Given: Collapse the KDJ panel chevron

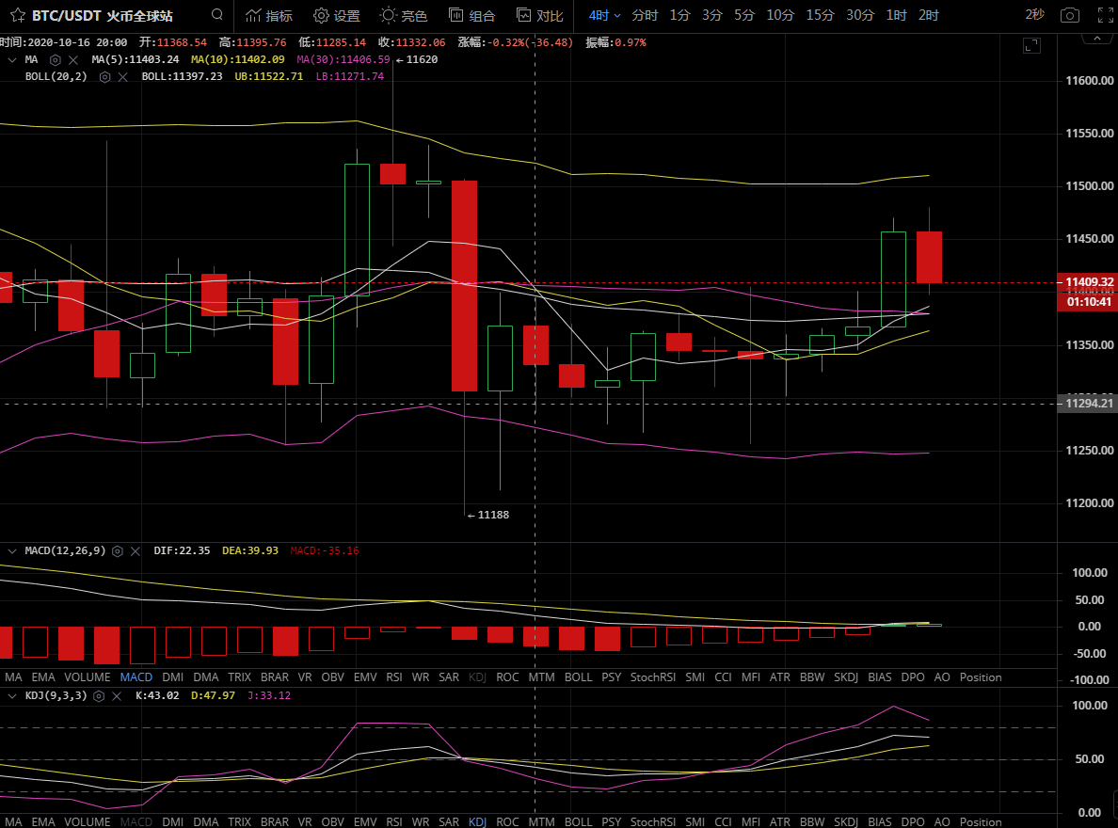Looking at the screenshot, I should pos(11,695).
